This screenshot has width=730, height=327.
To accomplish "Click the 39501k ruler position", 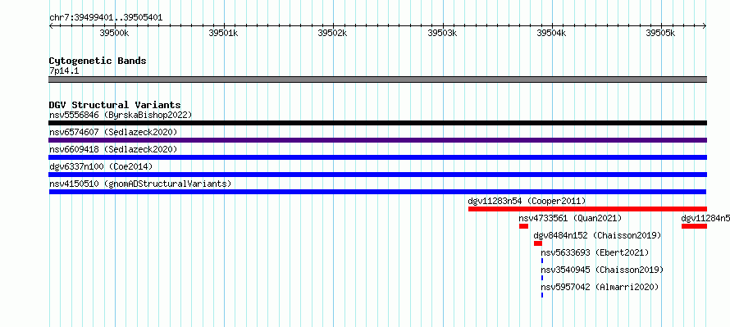I will 224,34.
